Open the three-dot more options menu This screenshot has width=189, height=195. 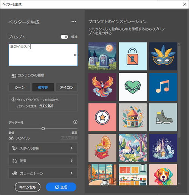pyautogui.click(x=74, y=22)
